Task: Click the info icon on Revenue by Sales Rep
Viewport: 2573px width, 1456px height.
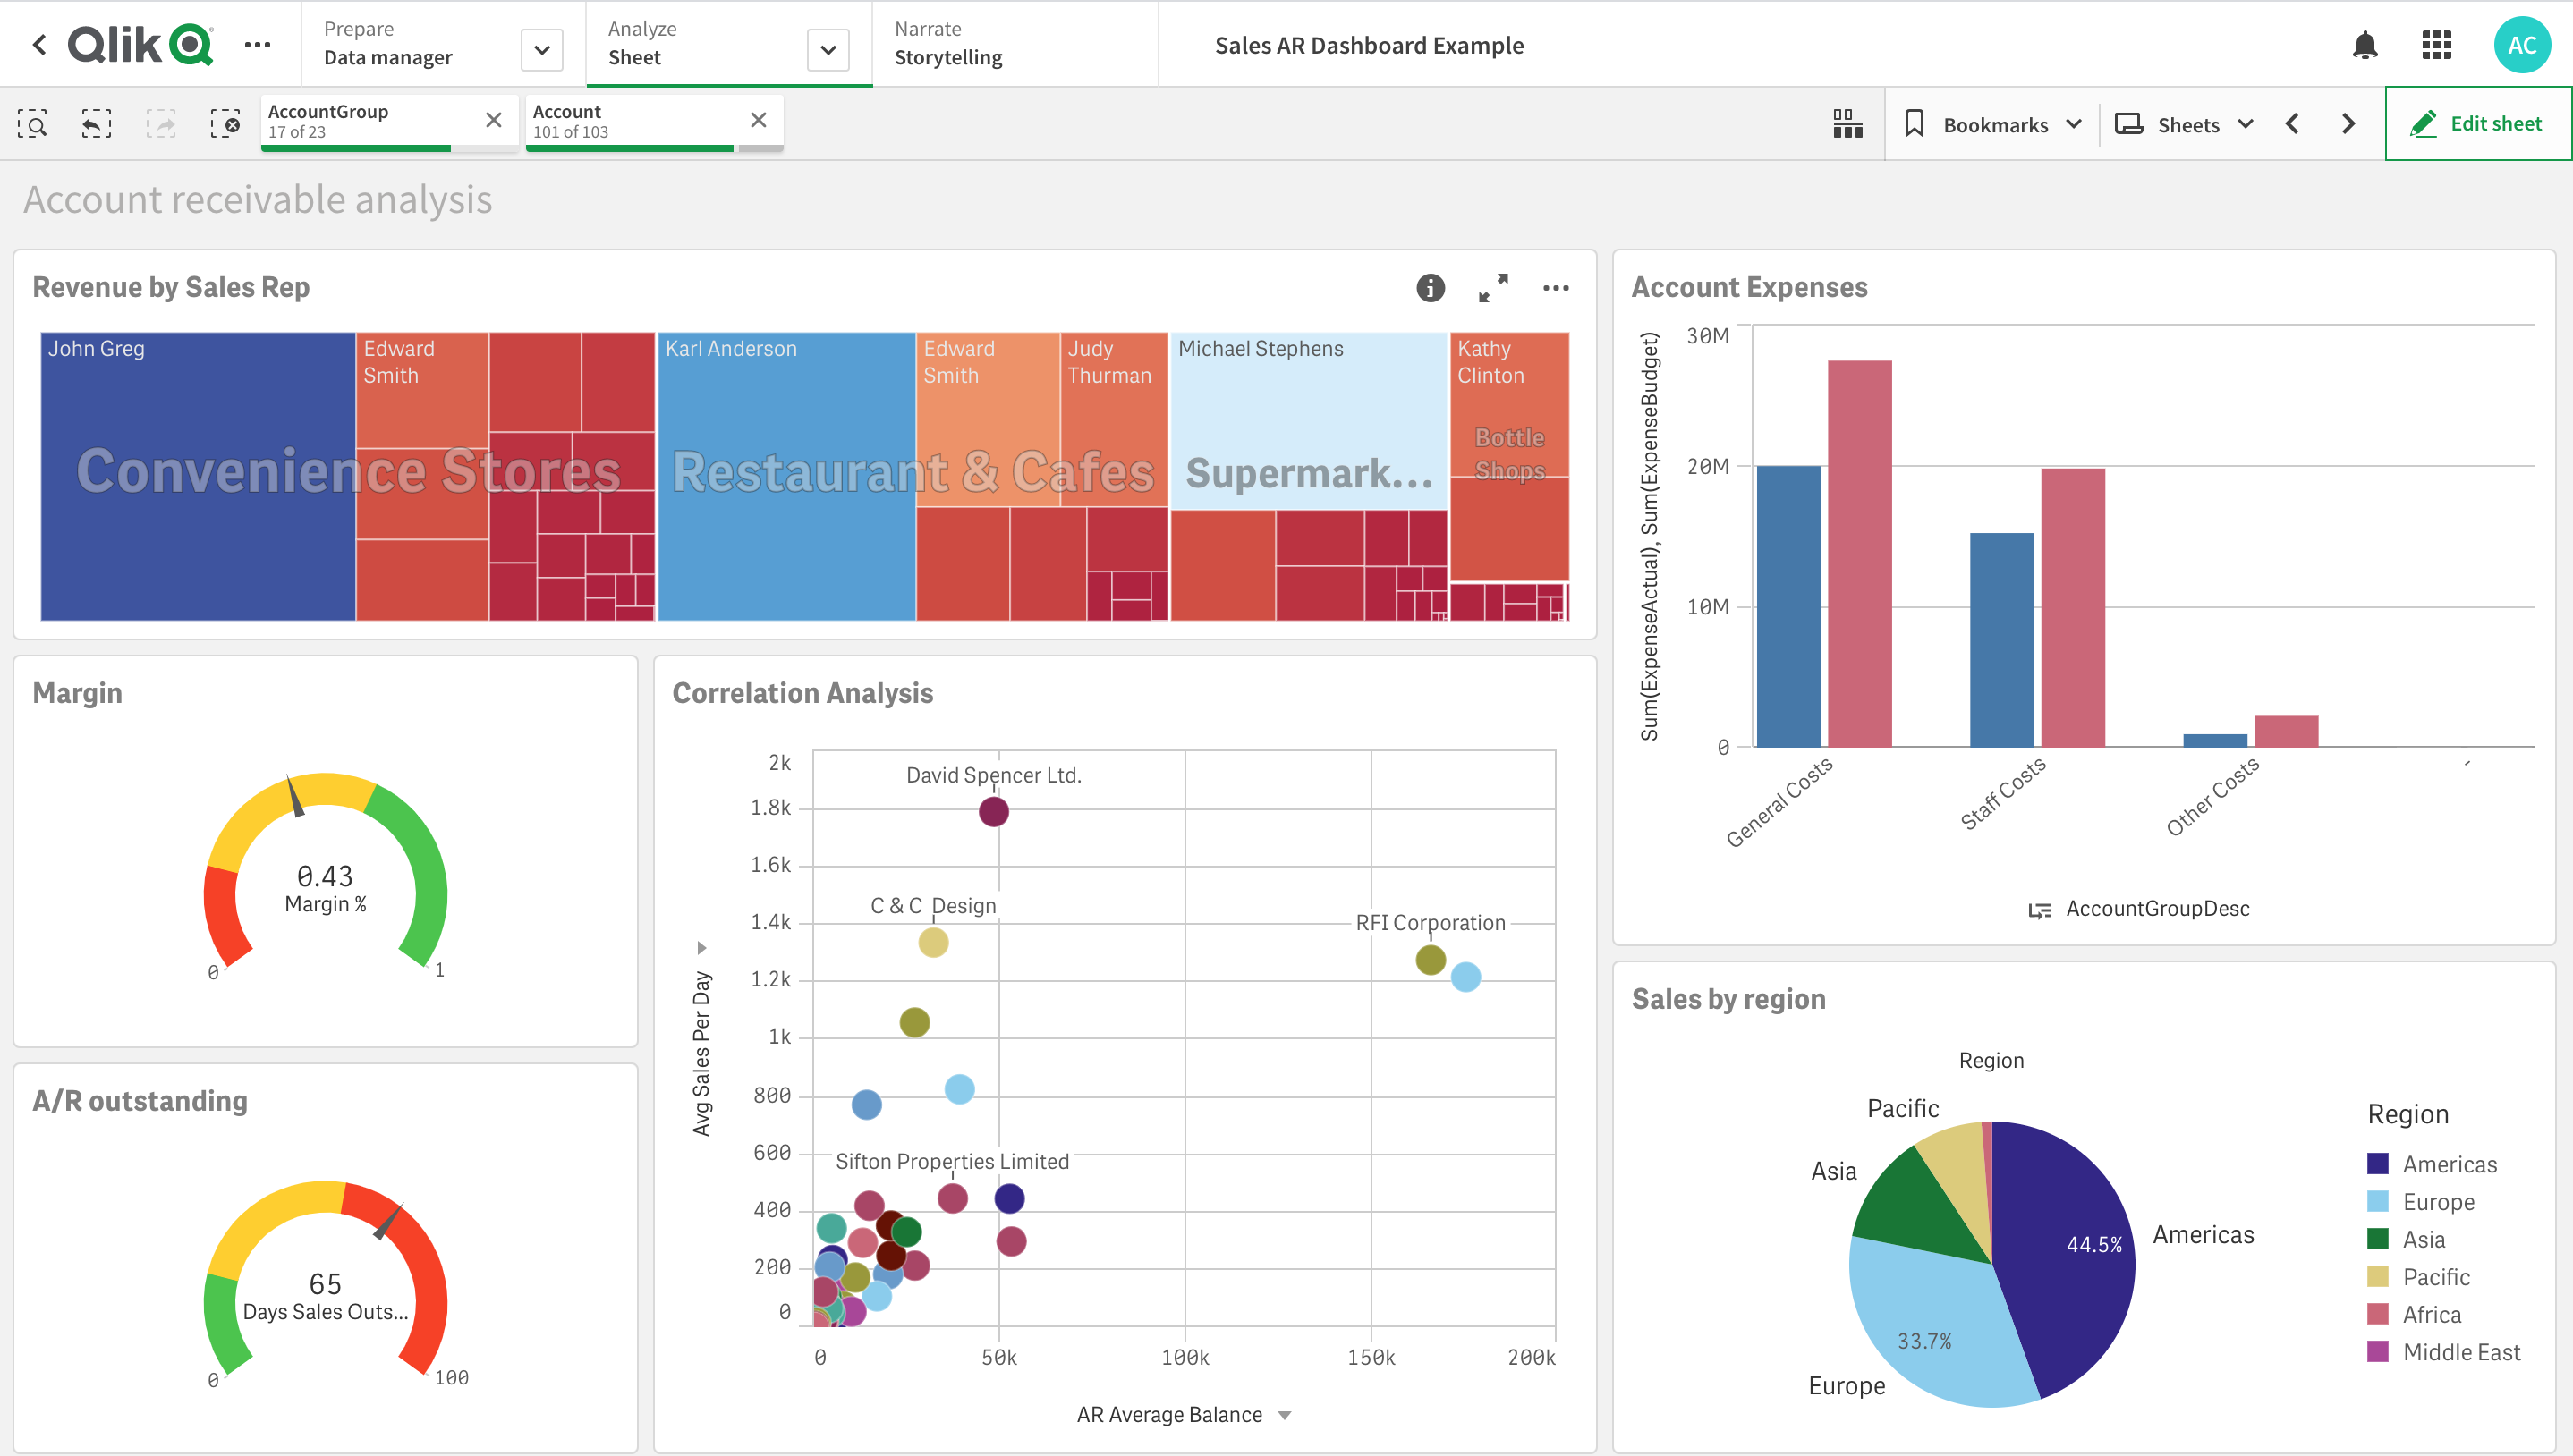Action: (1431, 288)
